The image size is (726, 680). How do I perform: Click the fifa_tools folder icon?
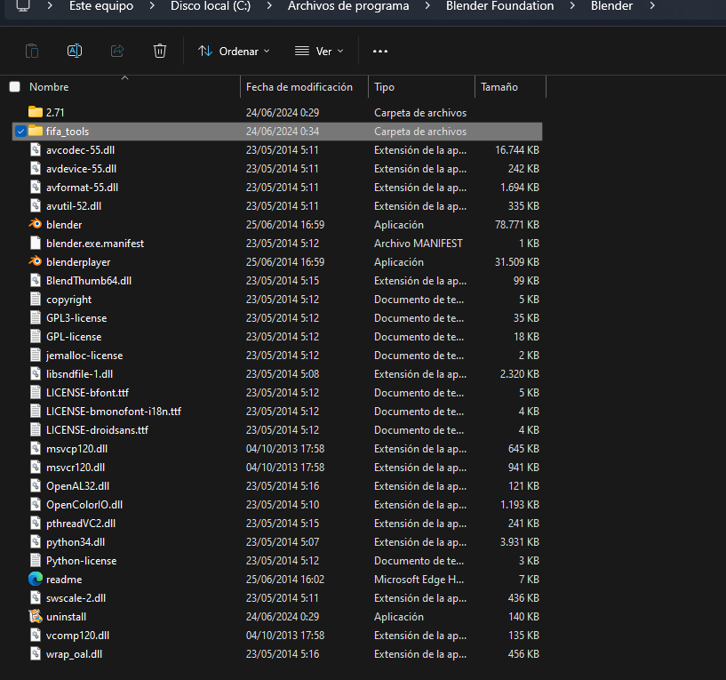(36, 131)
